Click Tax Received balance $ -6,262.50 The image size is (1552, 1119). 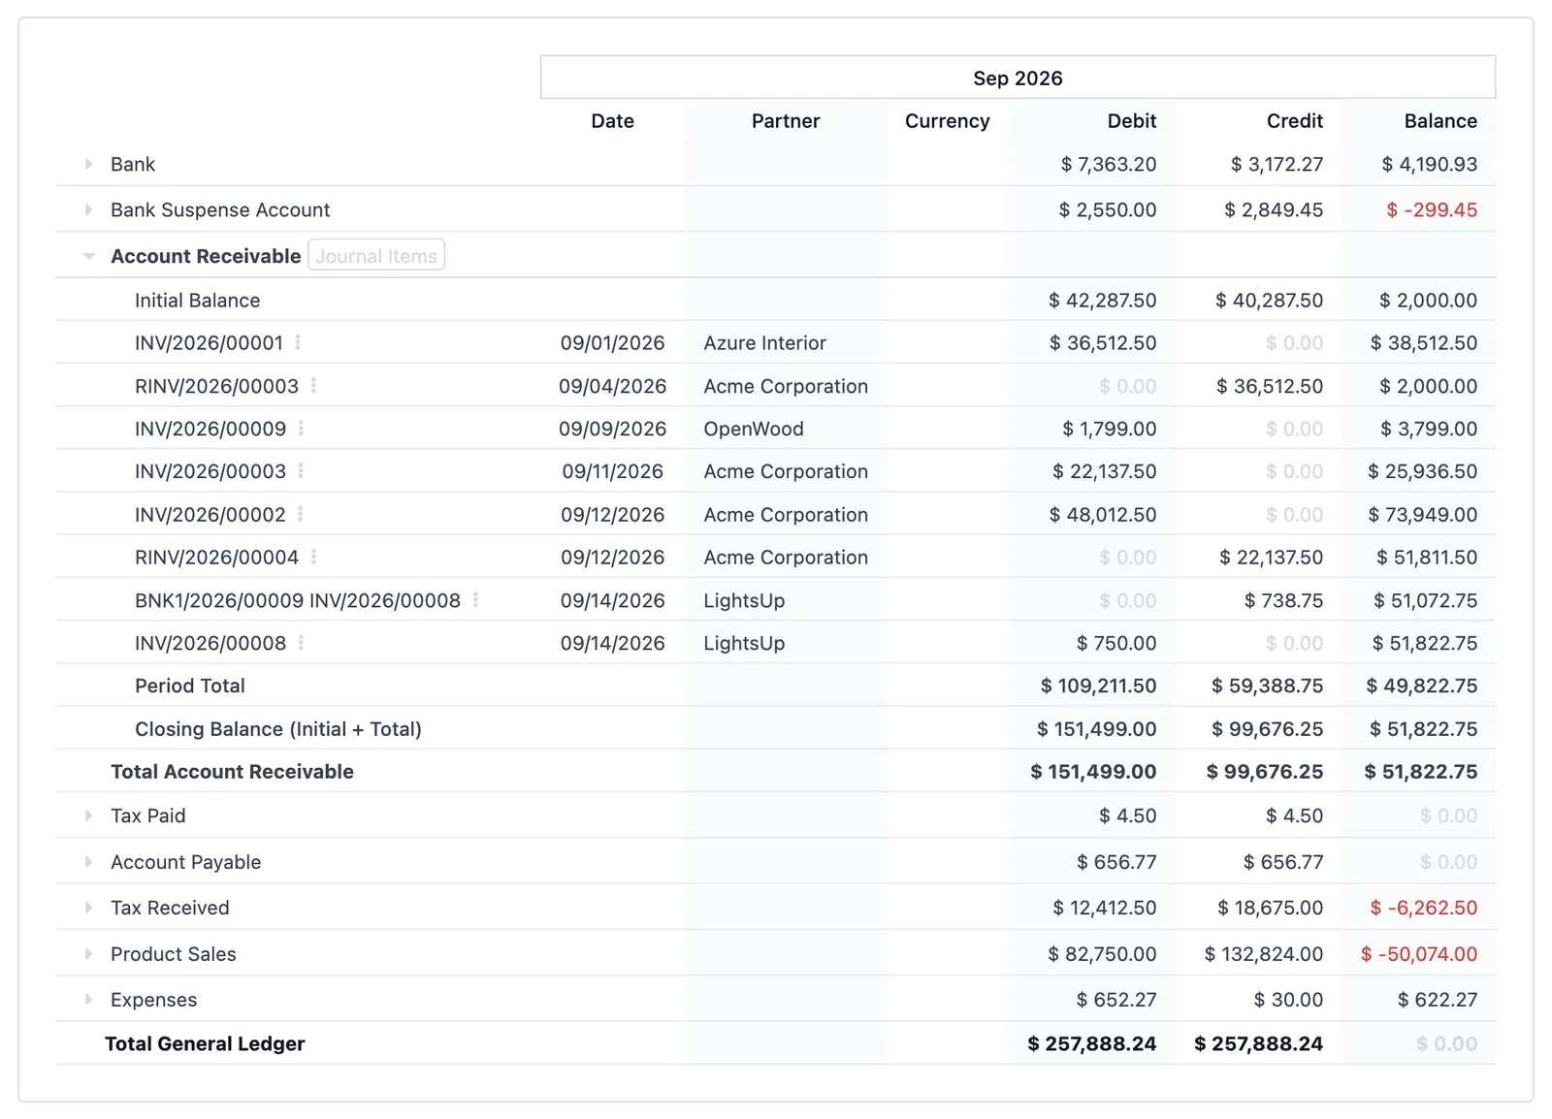(x=1424, y=908)
